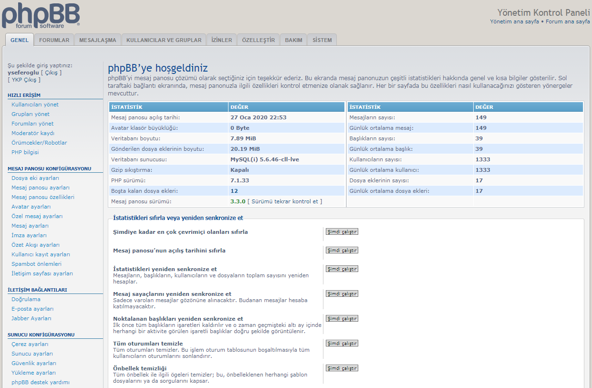Open Dosya eki ayarları
Image resolution: width=592 pixels, height=388 pixels.
click(x=35, y=178)
